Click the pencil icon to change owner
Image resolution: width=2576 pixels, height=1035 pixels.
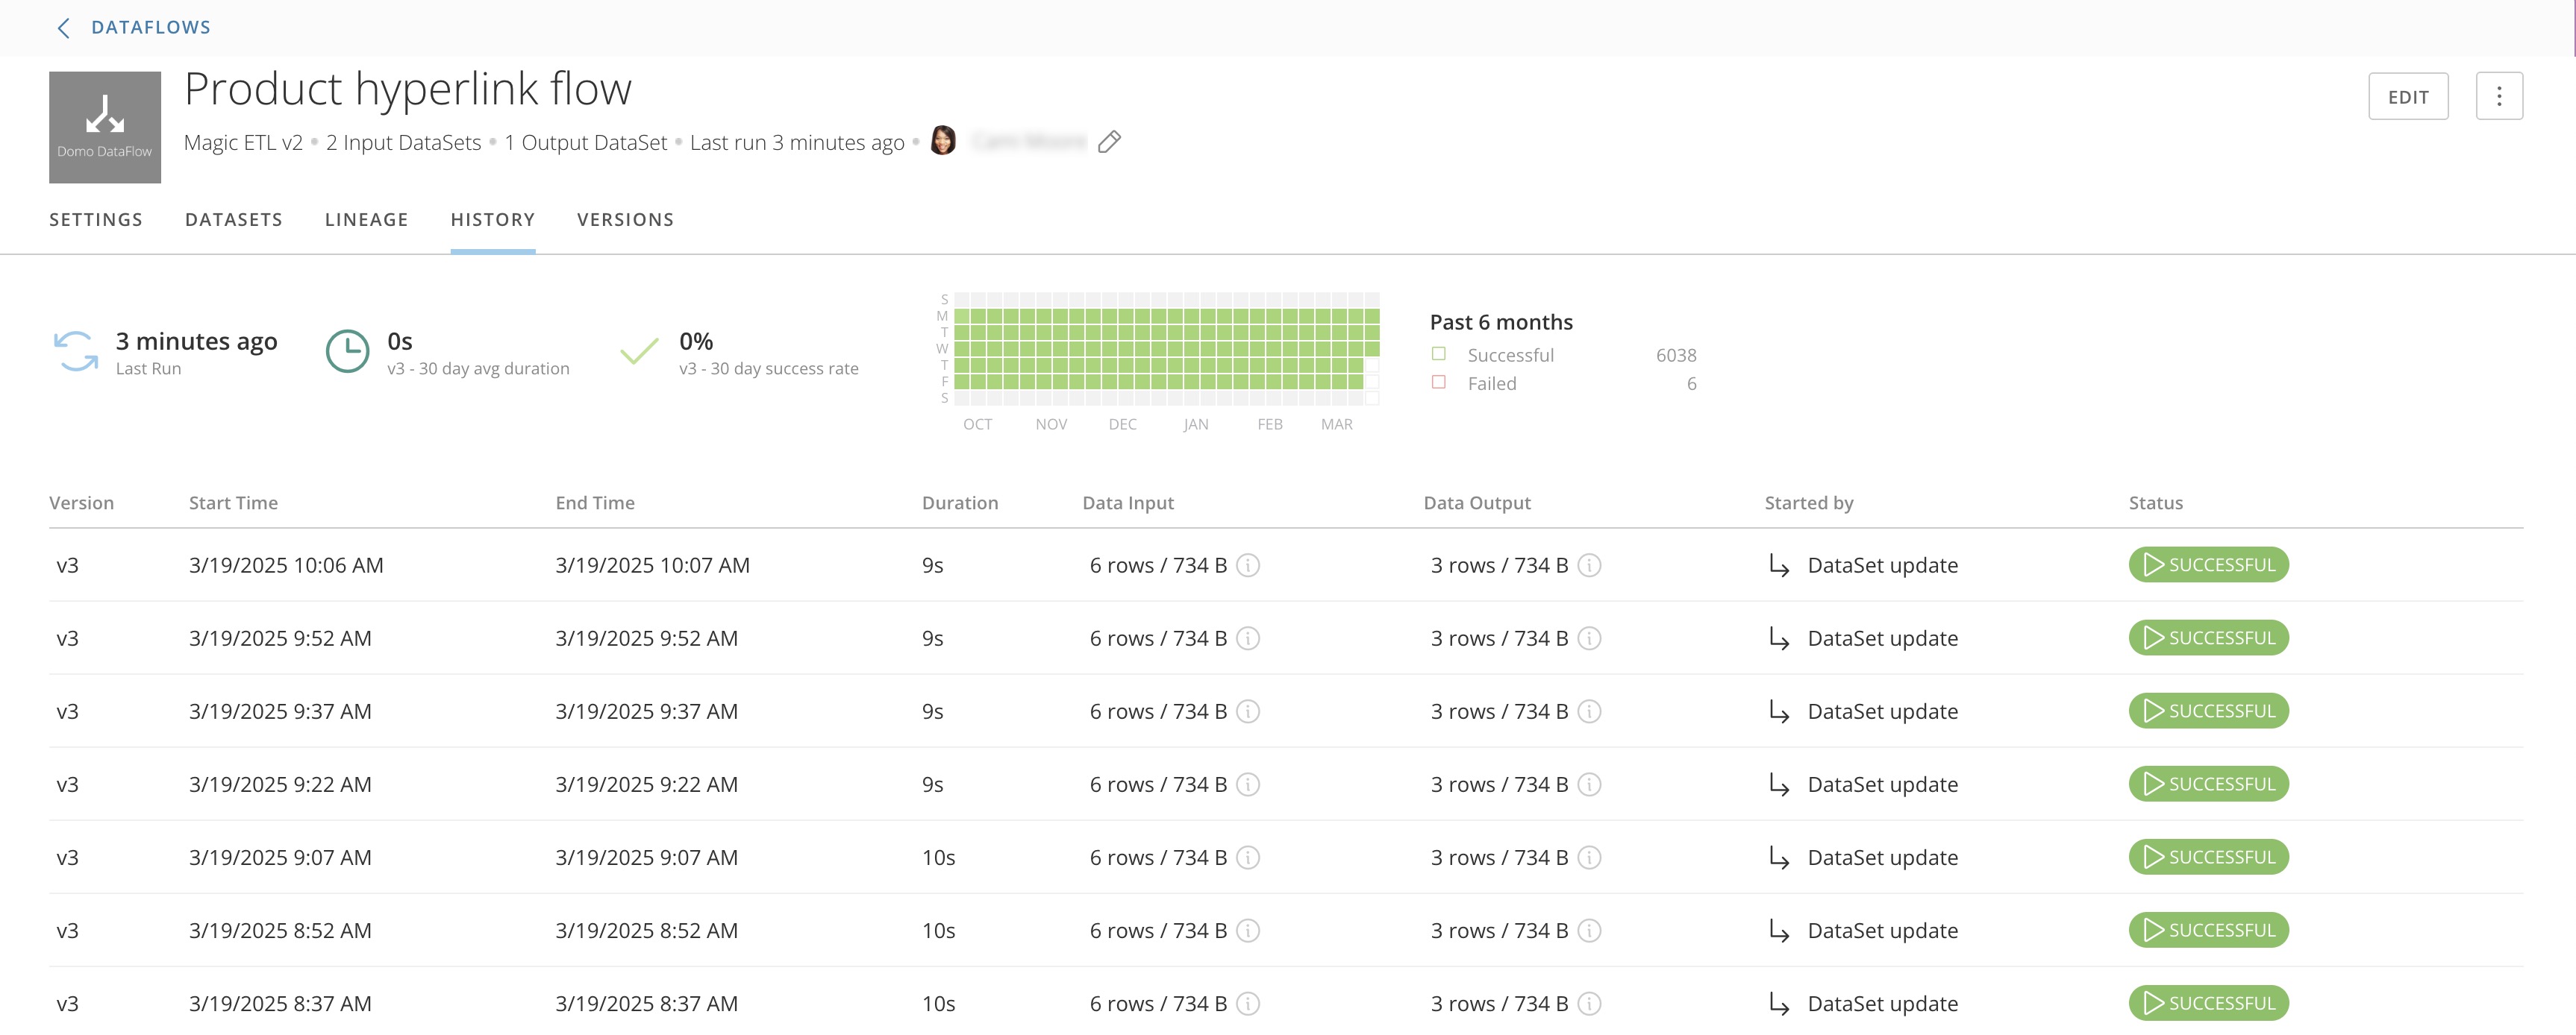coord(1109,142)
